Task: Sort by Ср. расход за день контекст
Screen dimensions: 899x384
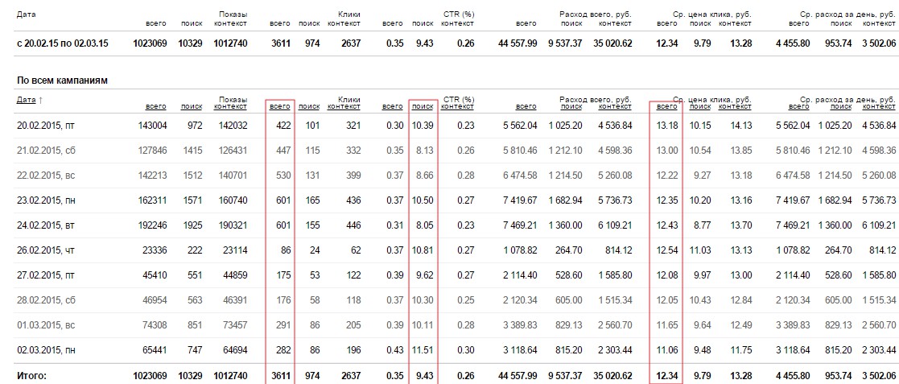Action: coord(879,106)
